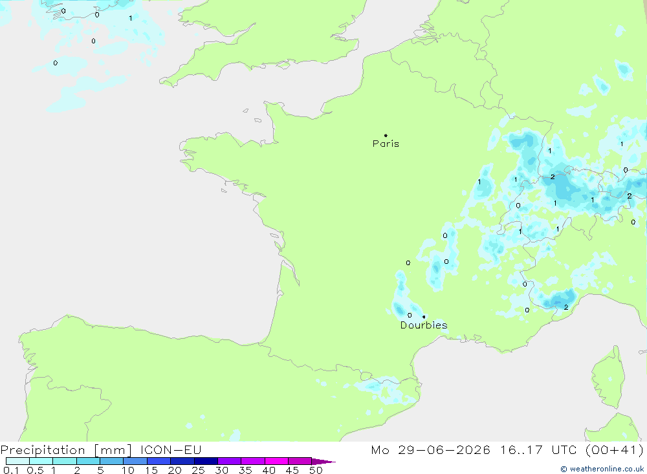This screenshot has width=647, height=474.
Task: Click the '16..17 UTC' time text
Action: (538, 449)
